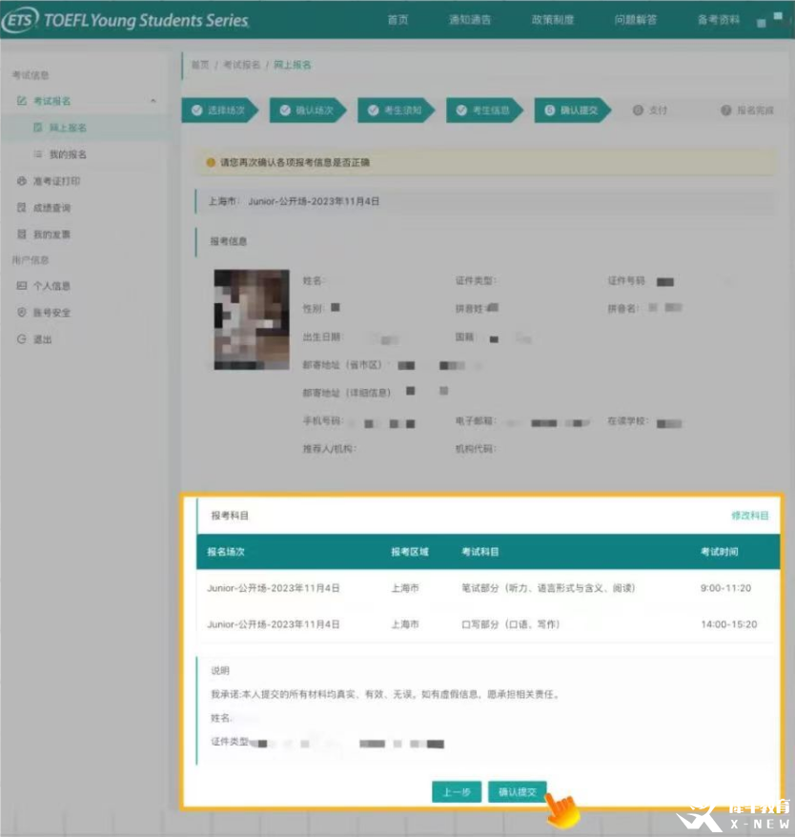Open 备考资料 in the top navigation
The width and height of the screenshot is (795, 837).
point(719,20)
